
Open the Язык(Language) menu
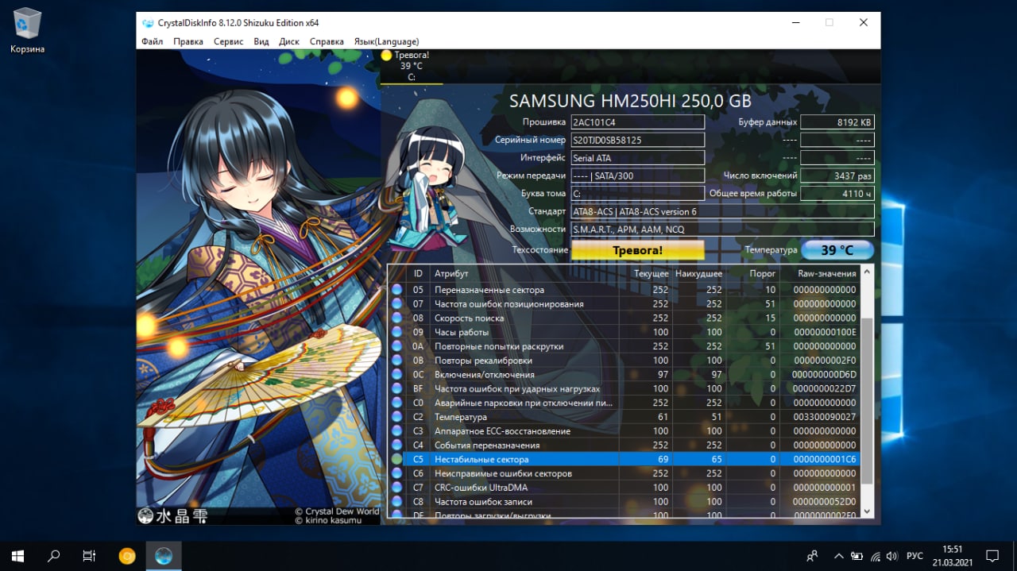tap(386, 41)
